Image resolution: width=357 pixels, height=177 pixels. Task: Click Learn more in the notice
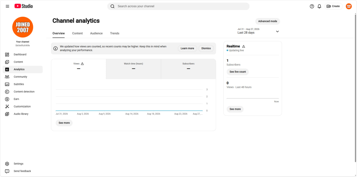(187, 48)
